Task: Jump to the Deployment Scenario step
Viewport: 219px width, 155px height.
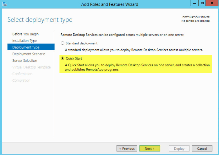Action: click(x=29, y=54)
